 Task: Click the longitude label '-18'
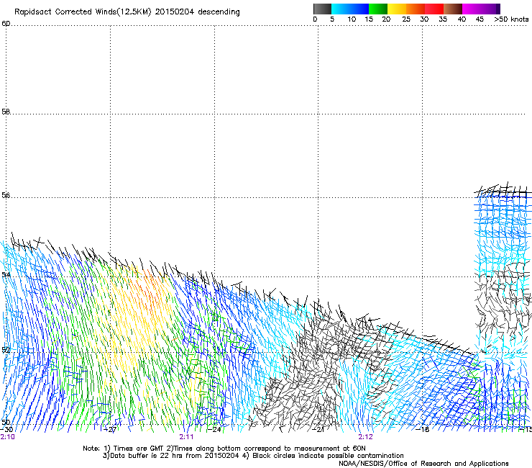tap(423, 430)
